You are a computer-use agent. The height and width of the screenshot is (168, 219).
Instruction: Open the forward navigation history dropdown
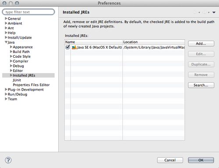pyautogui.click(x=209, y=13)
